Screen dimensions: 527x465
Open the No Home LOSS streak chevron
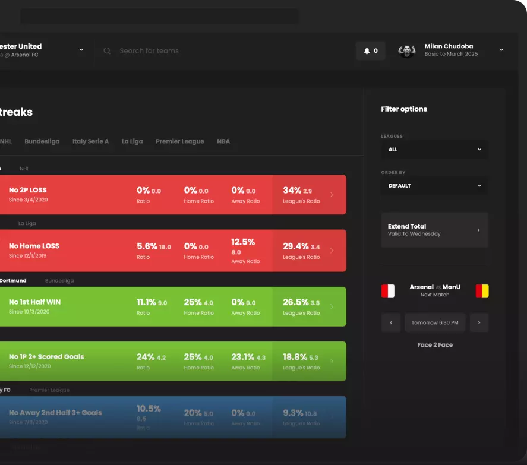pos(332,251)
